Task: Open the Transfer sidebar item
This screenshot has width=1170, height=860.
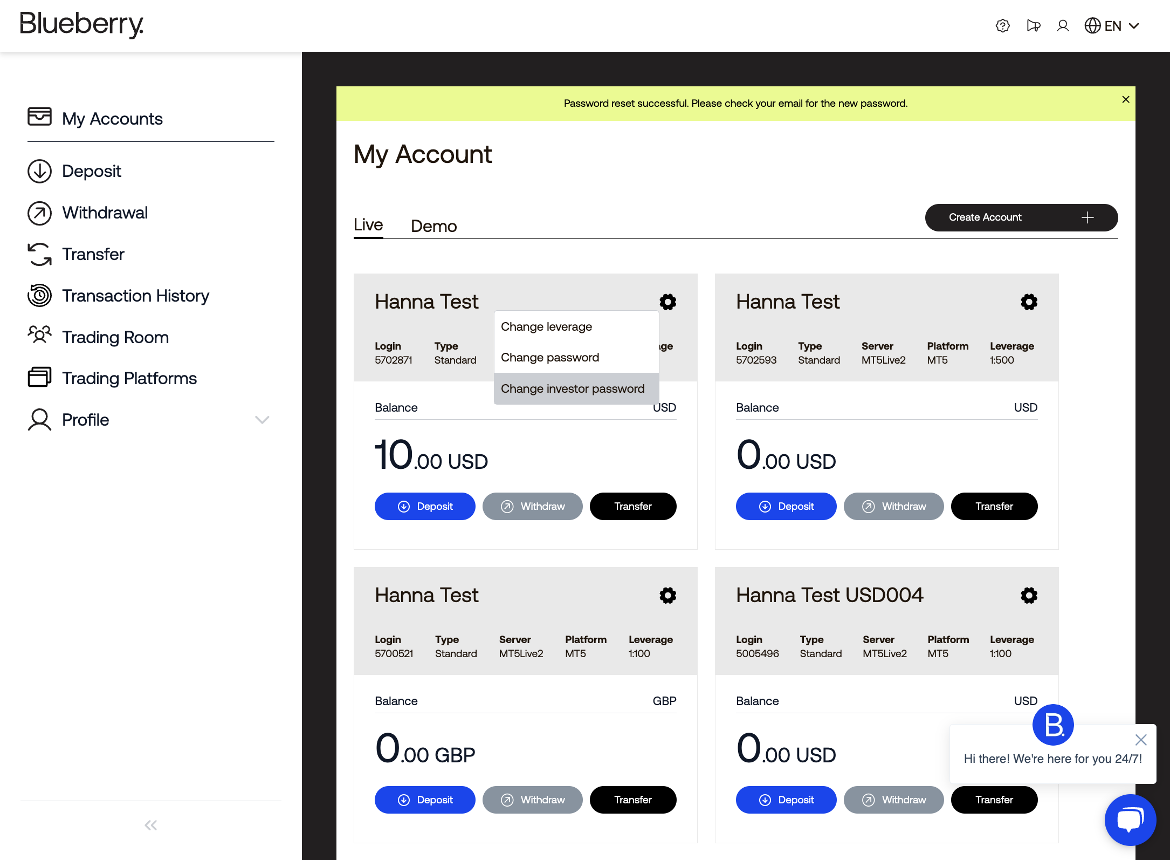Action: (76, 254)
